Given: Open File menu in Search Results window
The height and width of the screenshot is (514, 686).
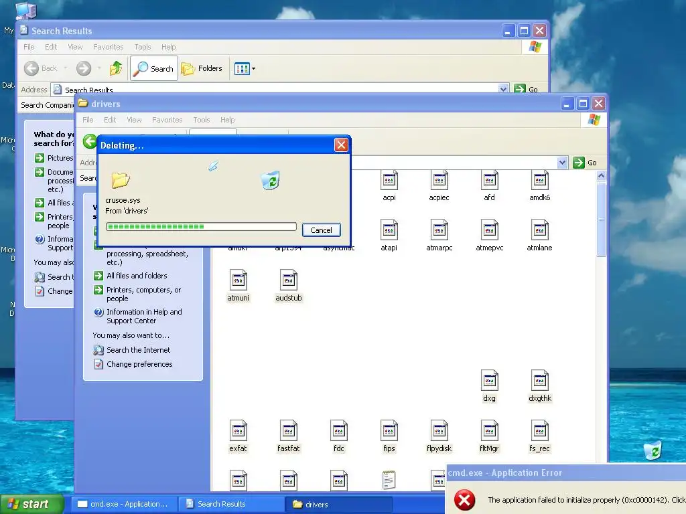Looking at the screenshot, I should point(29,47).
